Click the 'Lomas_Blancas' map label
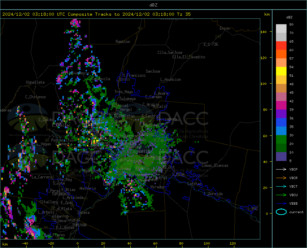This screenshot has height=248, width=307. pos(215,165)
